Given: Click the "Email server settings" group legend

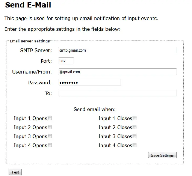Looking at the screenshot, I should click(30, 41).
